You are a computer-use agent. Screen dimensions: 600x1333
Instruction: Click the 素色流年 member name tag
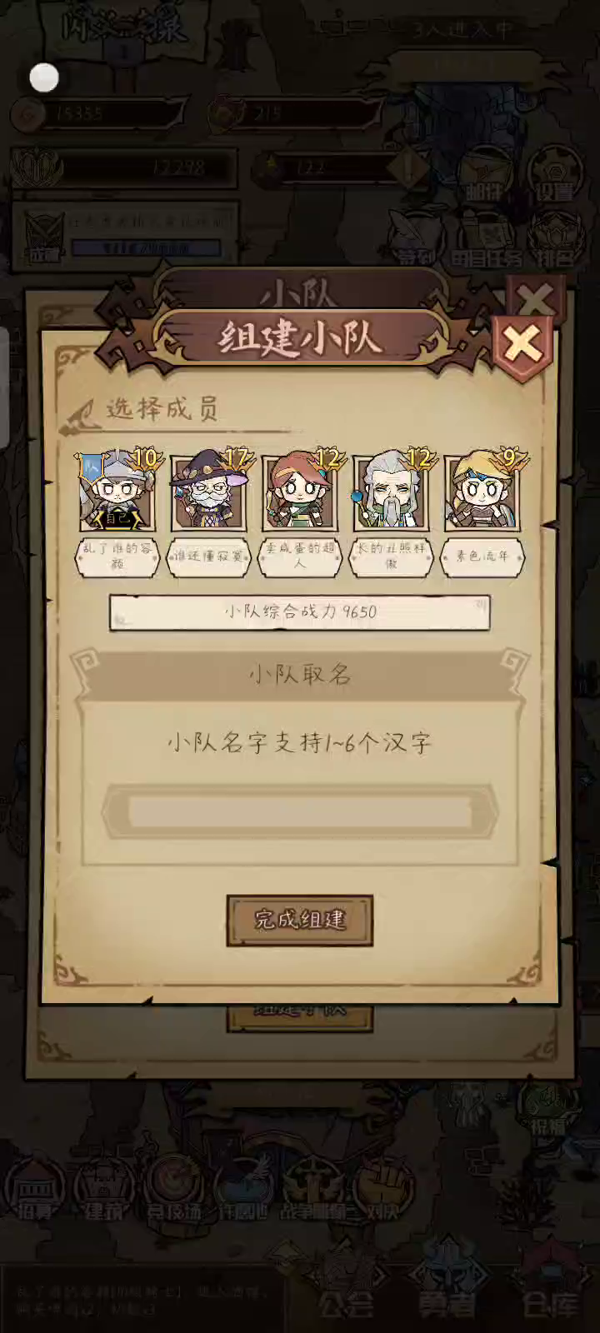point(482,557)
